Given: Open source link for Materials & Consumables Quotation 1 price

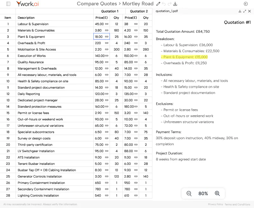Looking at the screenshot, I should point(107,30).
